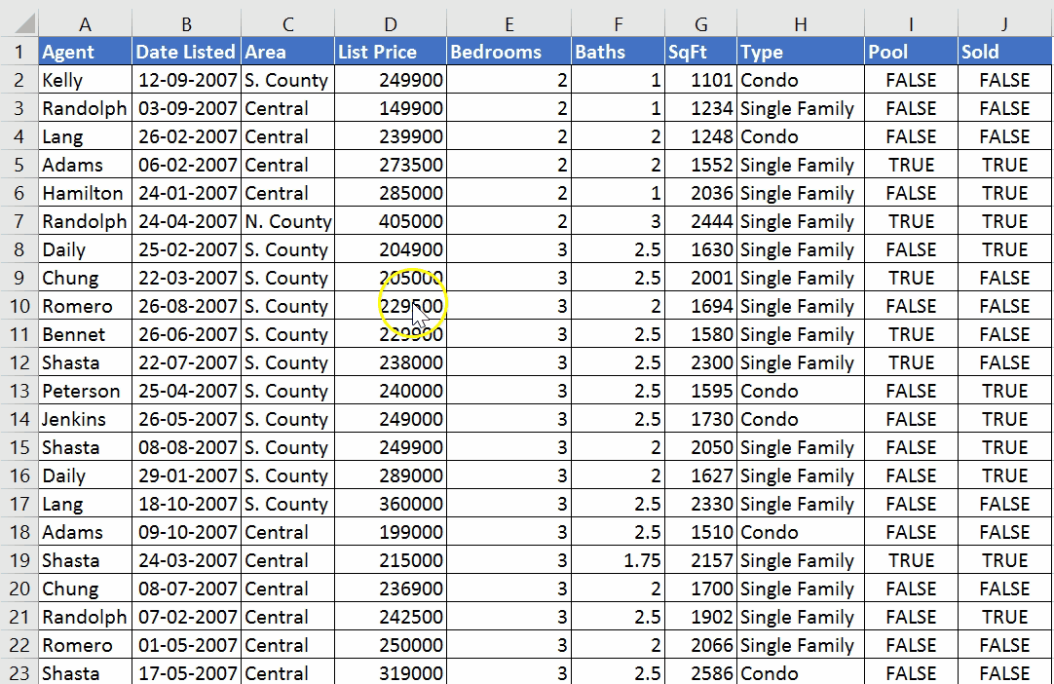Select the cell with list price 405000

click(x=390, y=221)
